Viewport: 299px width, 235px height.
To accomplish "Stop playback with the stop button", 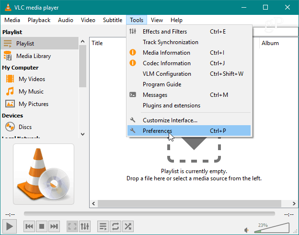I will pos(42,226).
